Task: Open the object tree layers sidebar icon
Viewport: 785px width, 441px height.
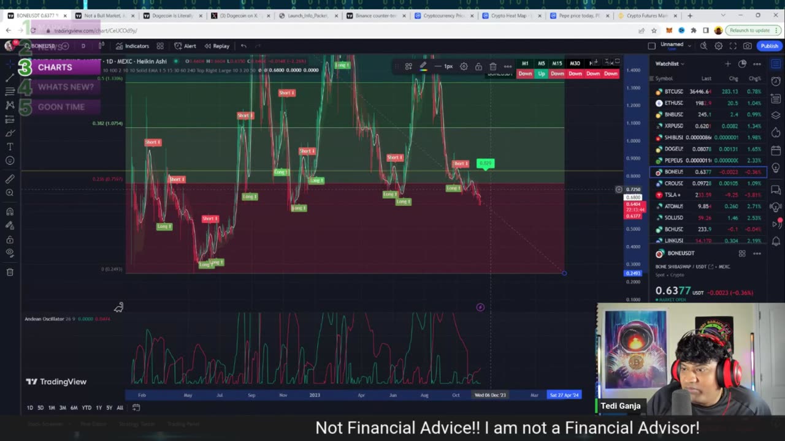Action: pos(776,116)
